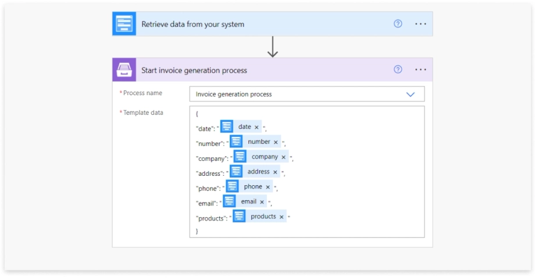Click the Retrieve data step form icon
Image resolution: width=535 pixels, height=278 pixels.
(x=124, y=24)
